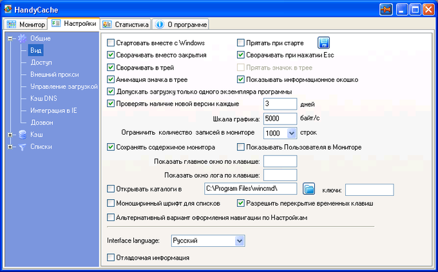Select Дозвон in the settings tree
The image size is (438, 272).
point(42,122)
